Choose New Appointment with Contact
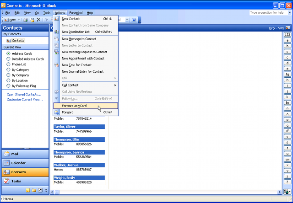The height and width of the screenshot is (203, 293). (86, 59)
